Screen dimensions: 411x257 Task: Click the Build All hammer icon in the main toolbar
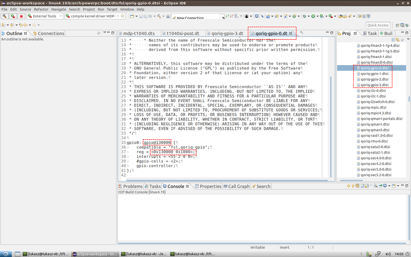pos(159,16)
